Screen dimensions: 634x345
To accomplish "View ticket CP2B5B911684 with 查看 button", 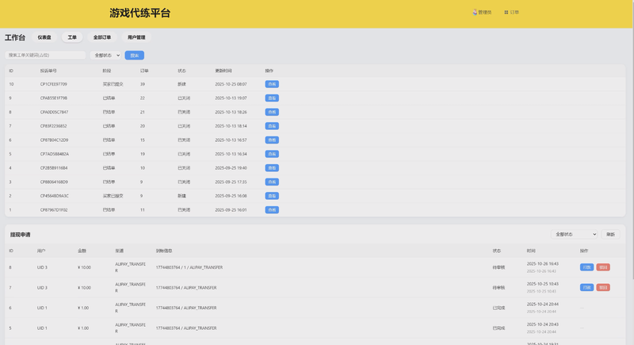I will [272, 168].
